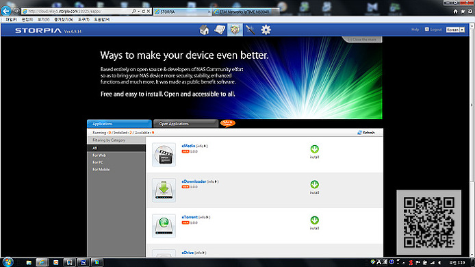Viewport: 475px width, 267px height.
Task: Open the 즐겨찾기(A) menu
Action: [x=64, y=19]
